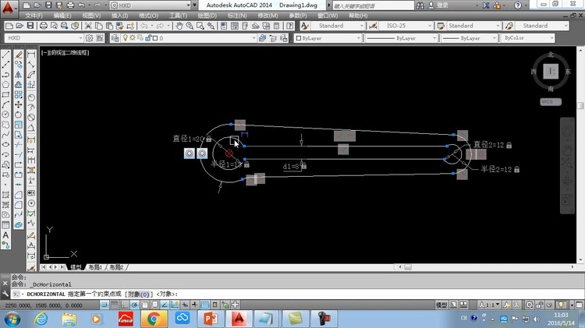
Task: Click the 模型 button in status bar
Action: click(x=441, y=305)
